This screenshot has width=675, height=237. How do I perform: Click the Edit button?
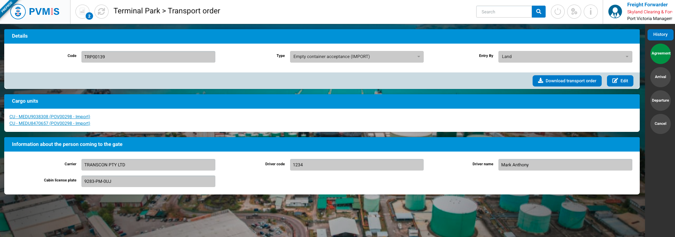coord(620,81)
